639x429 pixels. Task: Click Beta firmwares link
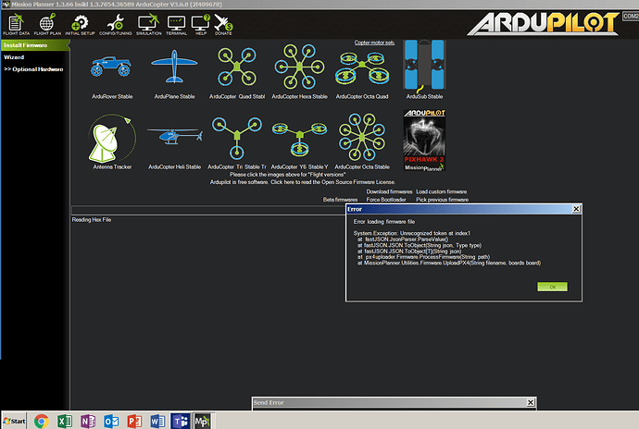pos(340,200)
